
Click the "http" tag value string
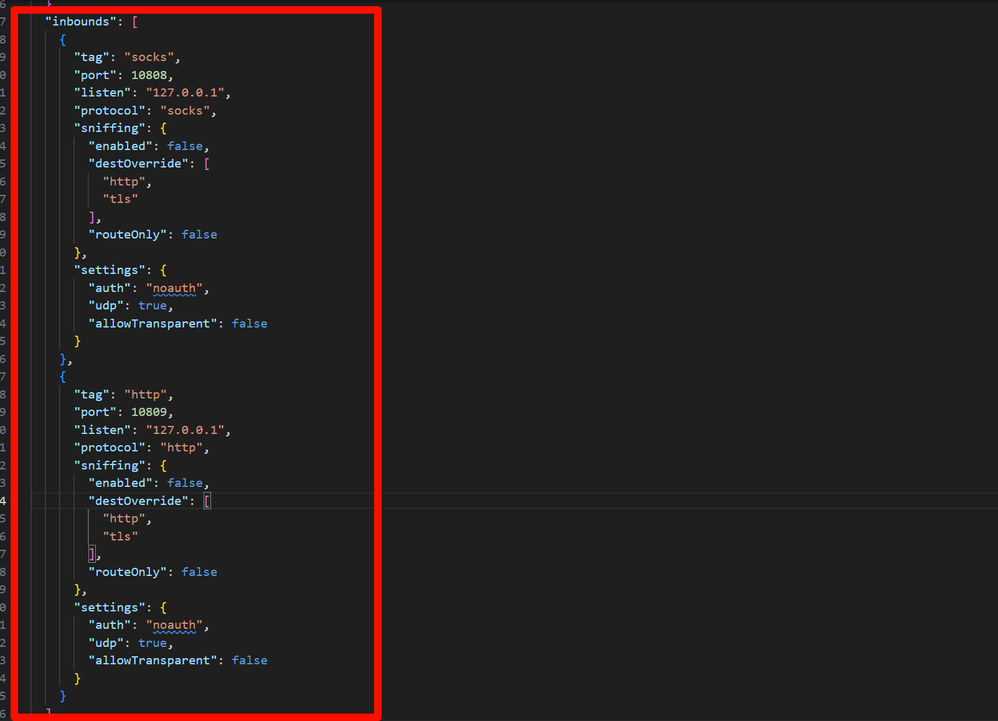point(146,395)
